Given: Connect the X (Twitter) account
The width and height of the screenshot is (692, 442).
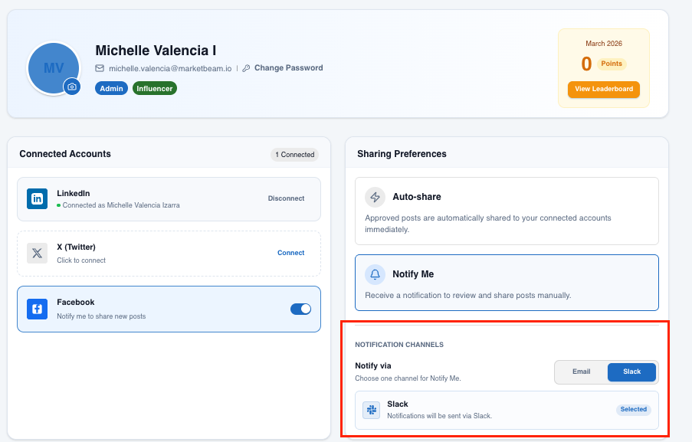Looking at the screenshot, I should coord(291,253).
